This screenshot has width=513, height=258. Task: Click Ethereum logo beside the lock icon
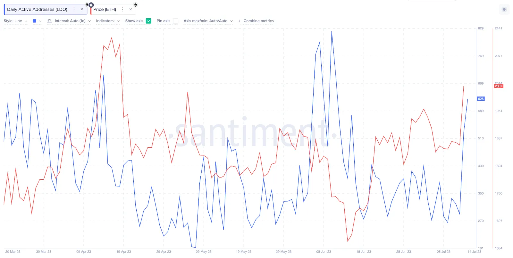click(x=87, y=4)
